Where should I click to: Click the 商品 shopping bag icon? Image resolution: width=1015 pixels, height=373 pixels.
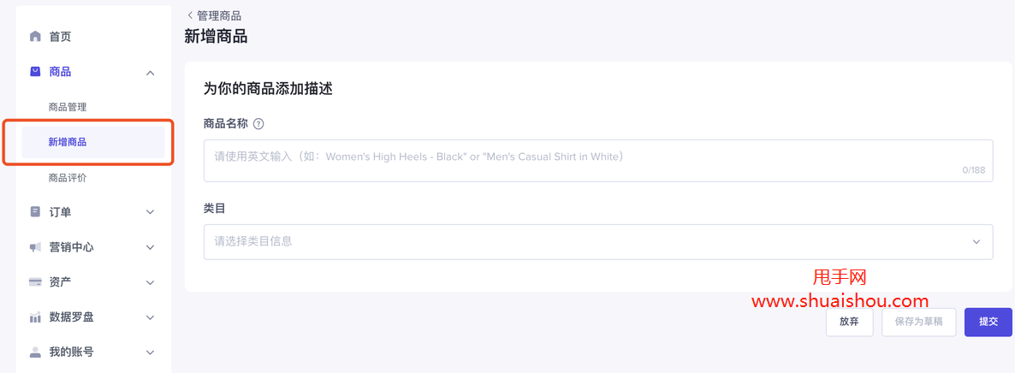[x=35, y=72]
